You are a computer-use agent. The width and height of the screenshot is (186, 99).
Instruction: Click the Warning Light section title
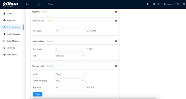[x=38, y=66]
